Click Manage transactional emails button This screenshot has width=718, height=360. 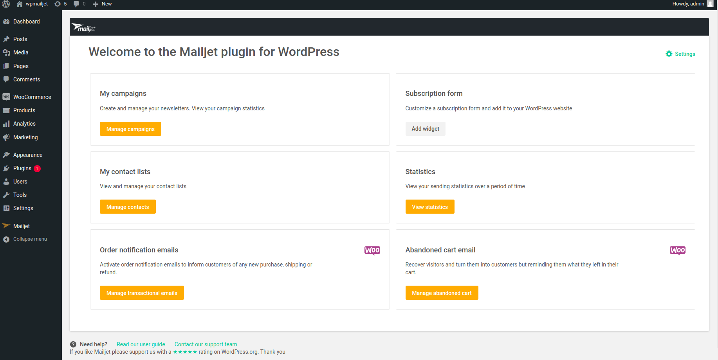tap(142, 293)
